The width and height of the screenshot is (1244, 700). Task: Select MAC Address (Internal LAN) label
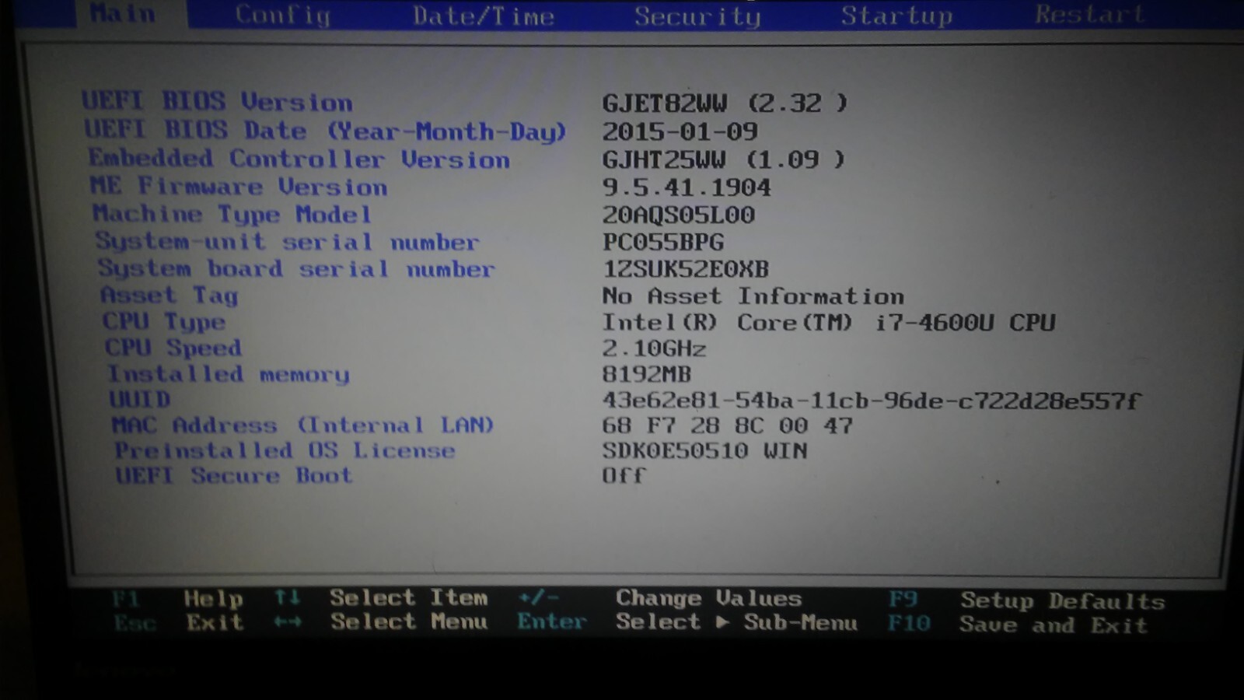click(303, 425)
